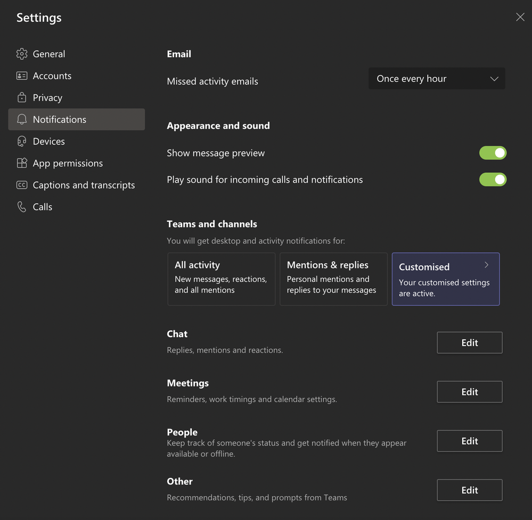Select the All activity notification option
This screenshot has width=532, height=520.
pyautogui.click(x=221, y=279)
